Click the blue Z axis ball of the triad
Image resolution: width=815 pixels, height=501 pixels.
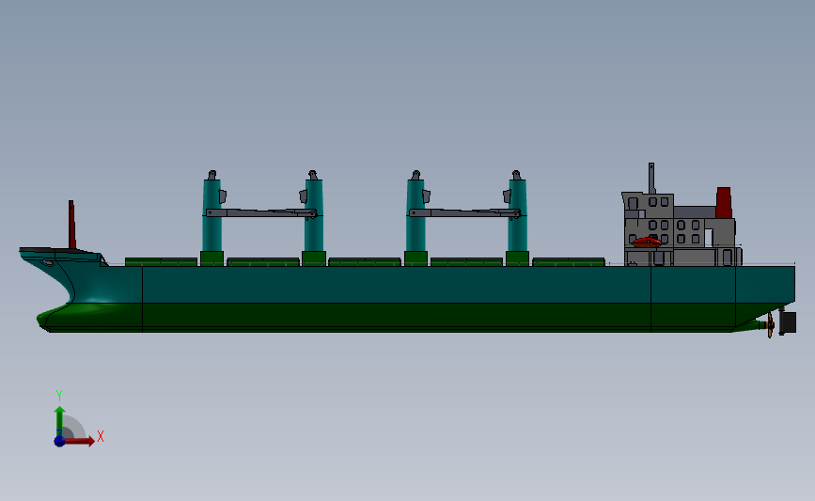[60, 441]
